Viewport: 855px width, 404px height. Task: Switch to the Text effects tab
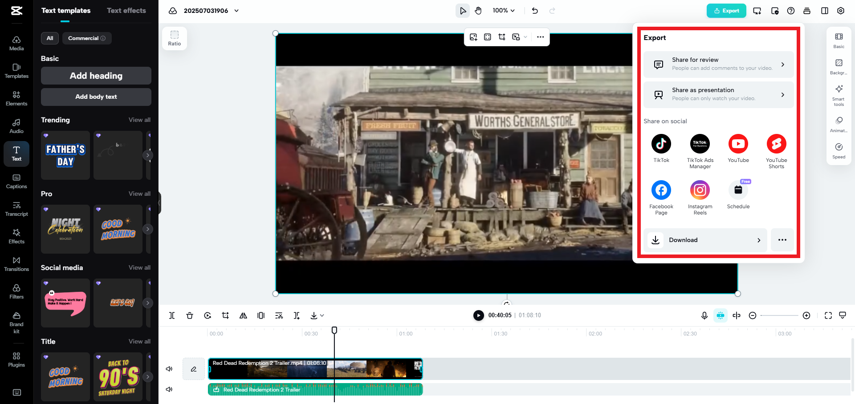tap(126, 10)
